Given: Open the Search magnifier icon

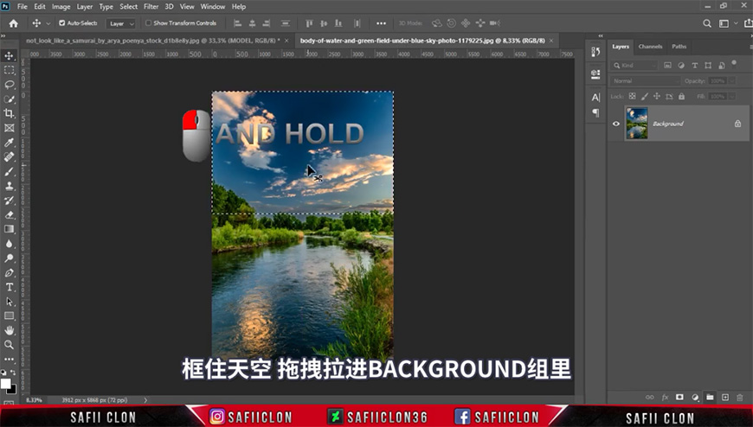Looking at the screenshot, I should (x=707, y=23).
